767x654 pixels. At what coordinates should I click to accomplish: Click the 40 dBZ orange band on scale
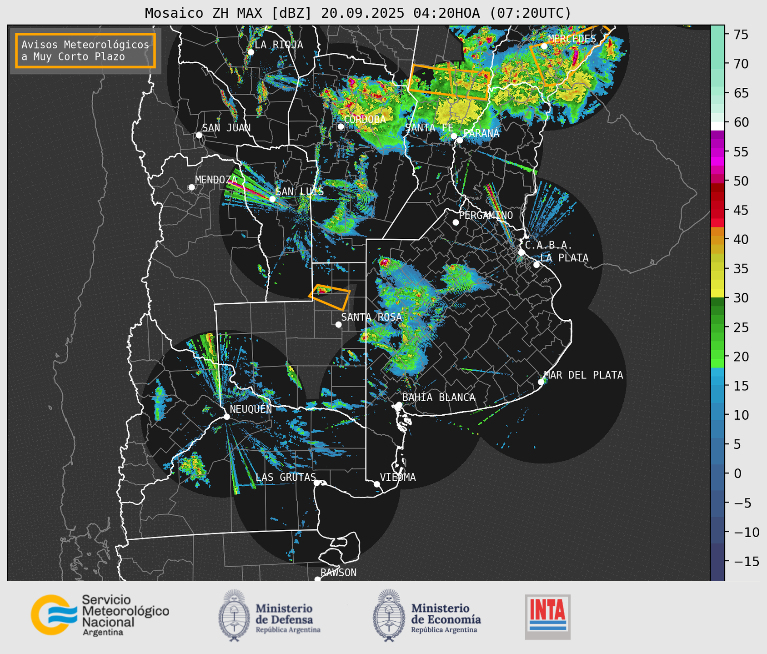click(717, 239)
